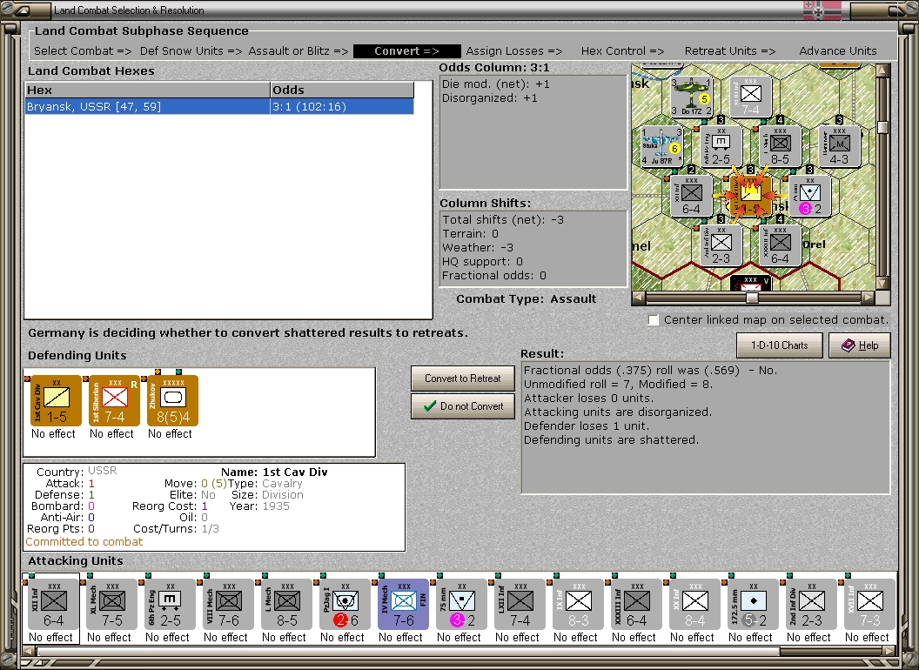
Task: Click the 3:1 (102:16) odds cell
Action: click(342, 107)
